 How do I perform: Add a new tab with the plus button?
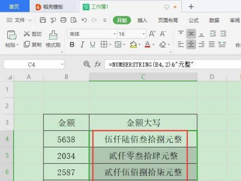point(191,7)
